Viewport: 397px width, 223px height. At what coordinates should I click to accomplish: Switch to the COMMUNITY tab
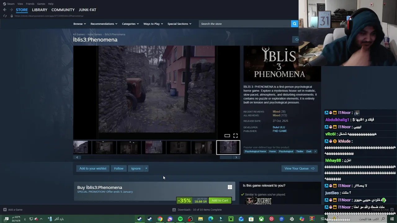[x=63, y=10]
